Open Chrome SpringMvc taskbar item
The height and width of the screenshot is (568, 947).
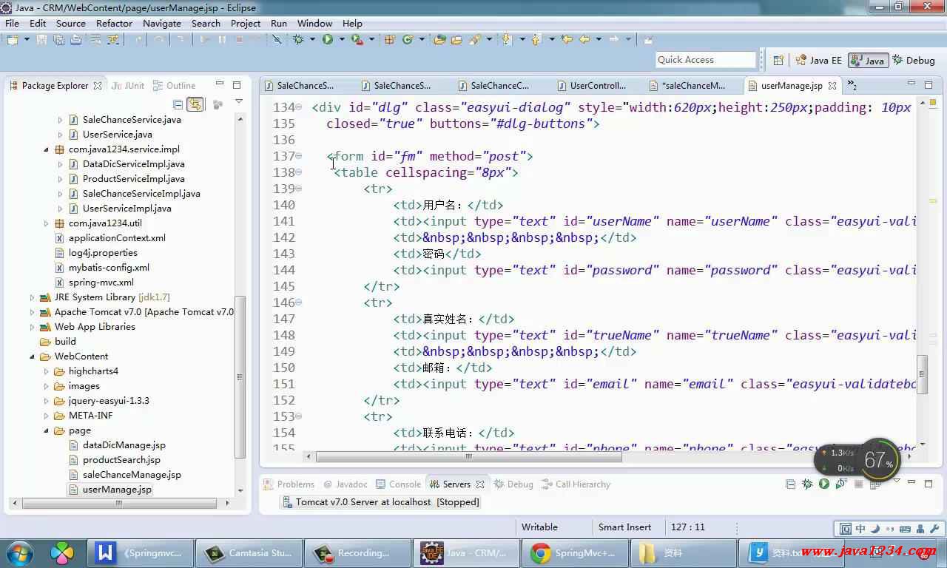point(575,553)
